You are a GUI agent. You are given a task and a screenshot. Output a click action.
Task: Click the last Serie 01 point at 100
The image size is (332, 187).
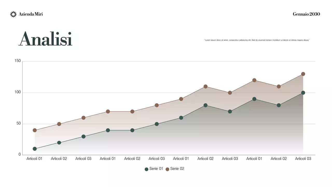[x=303, y=93]
